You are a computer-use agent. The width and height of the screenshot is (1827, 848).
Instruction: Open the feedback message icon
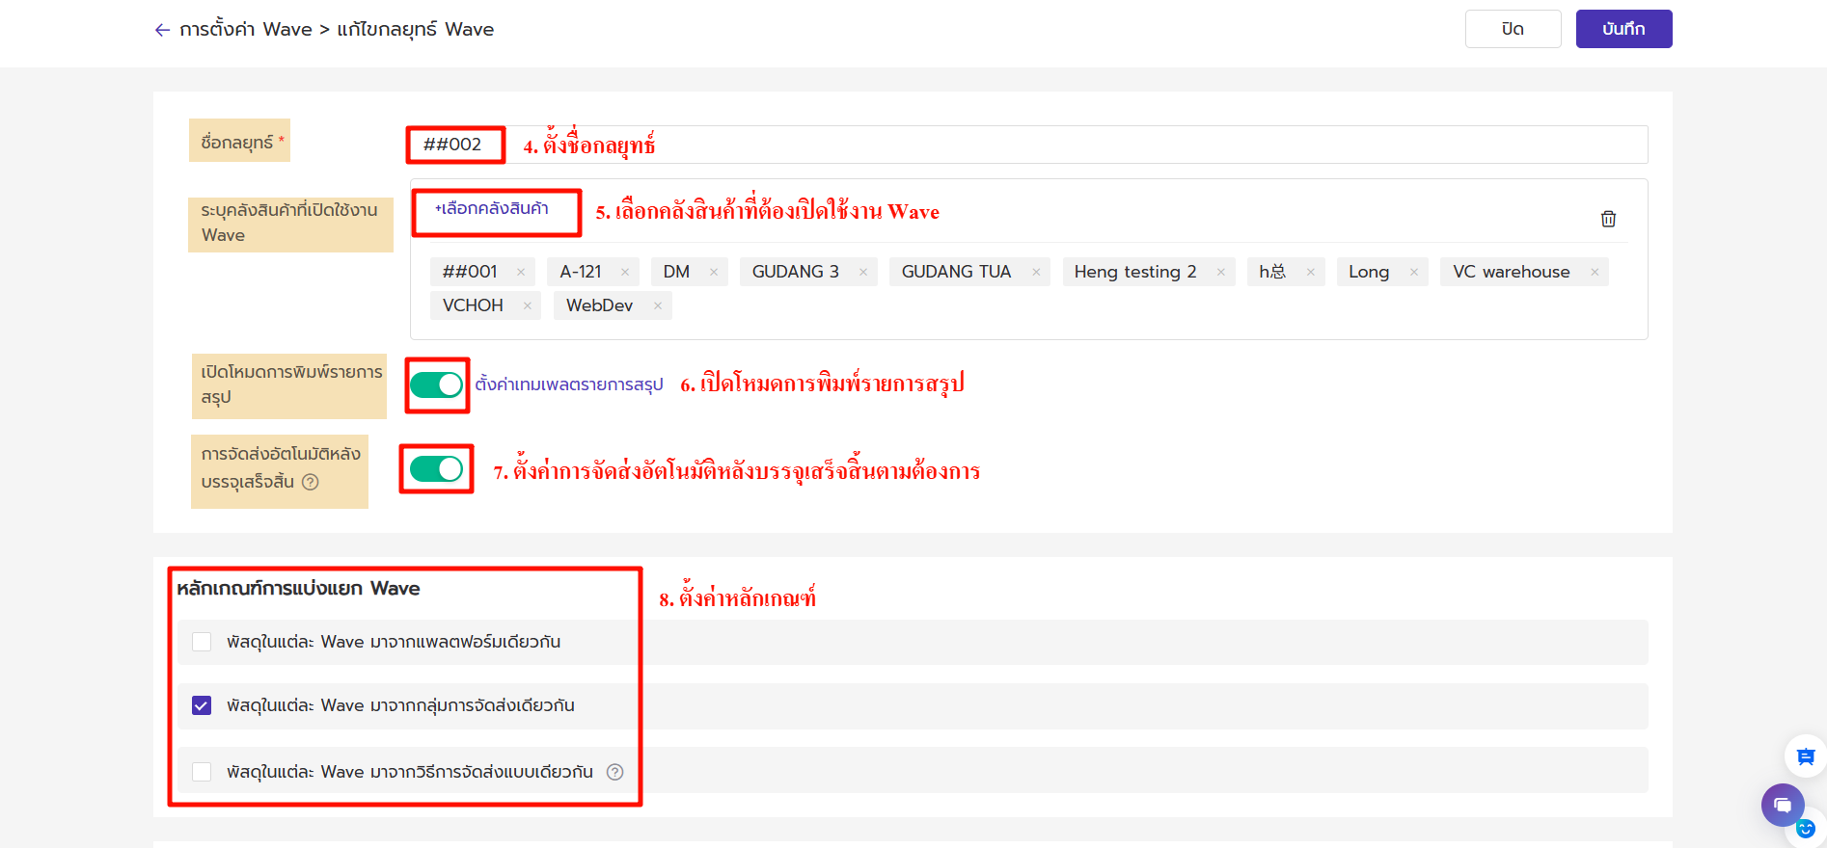1806,756
